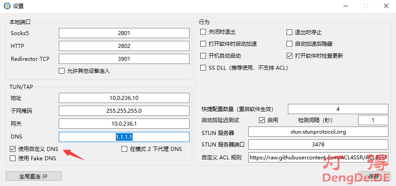The width and height of the screenshot is (396, 186).
Task: Enable 使用 Fake DNS checkbox
Action: coord(12,158)
